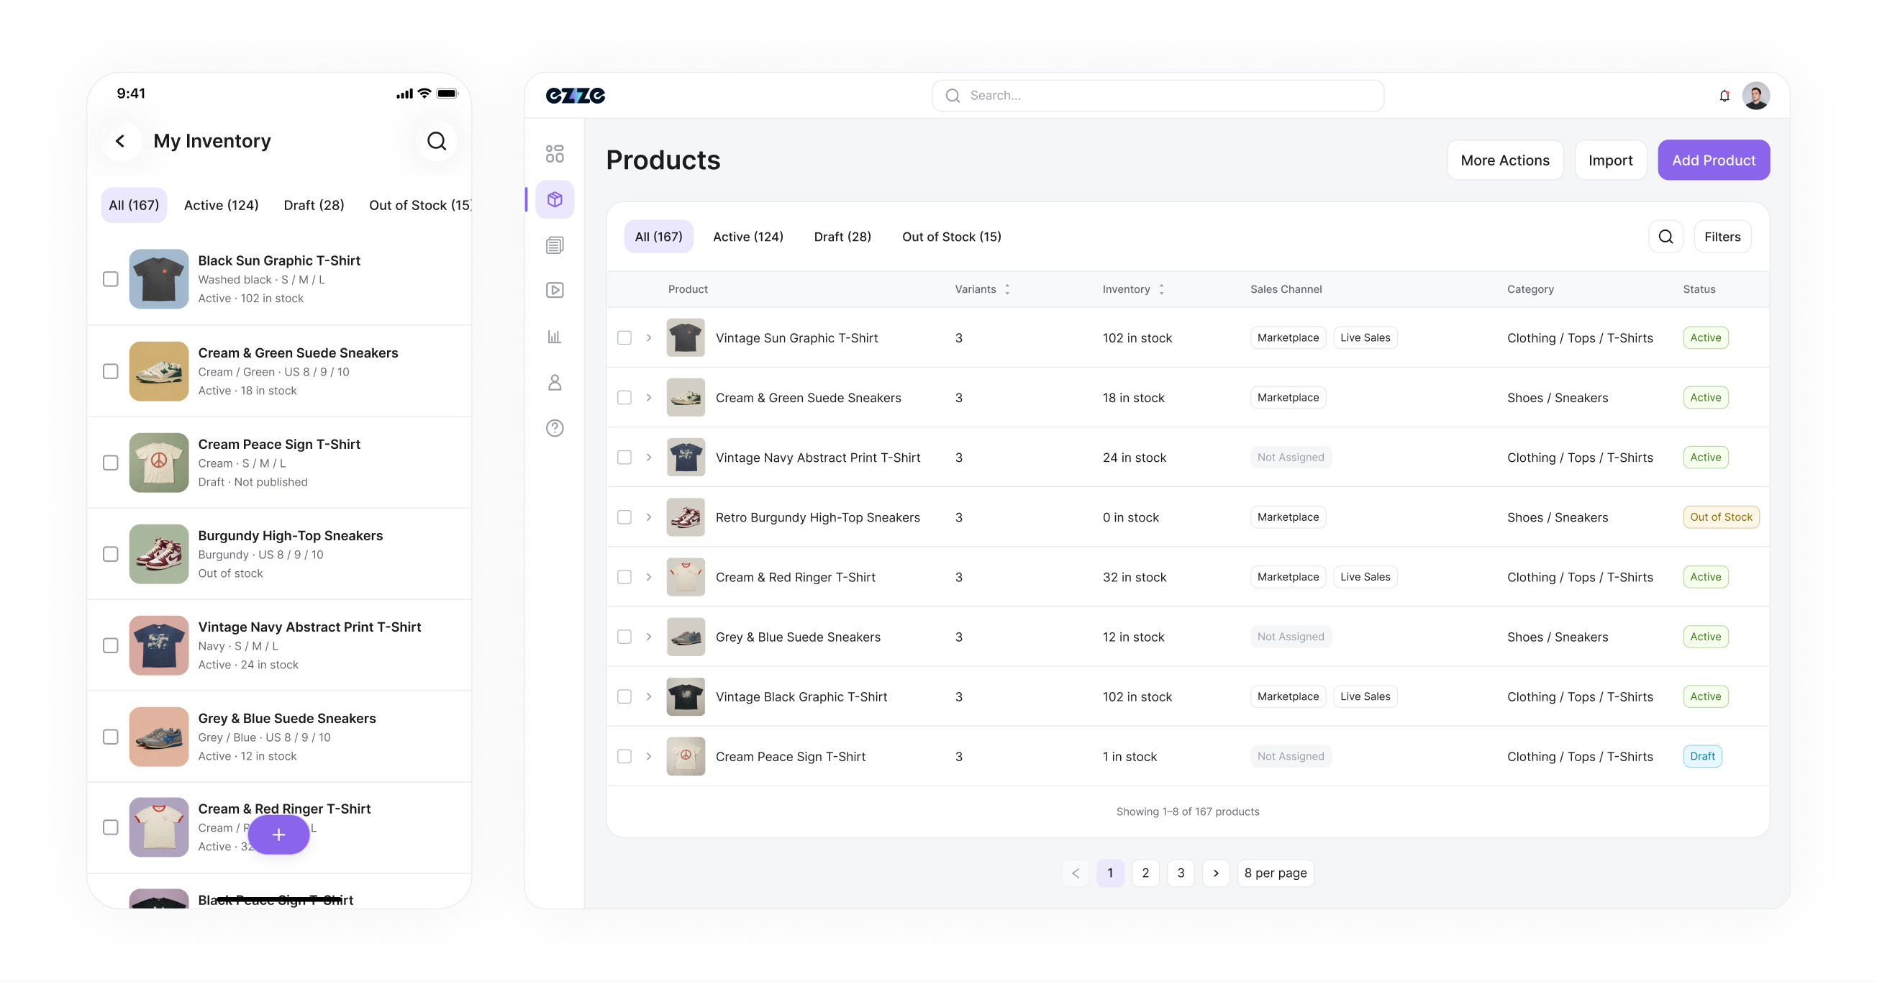Check the table's Cream Peace Sign T-Shirt checkbox
This screenshot has width=1877, height=982.
click(624, 756)
